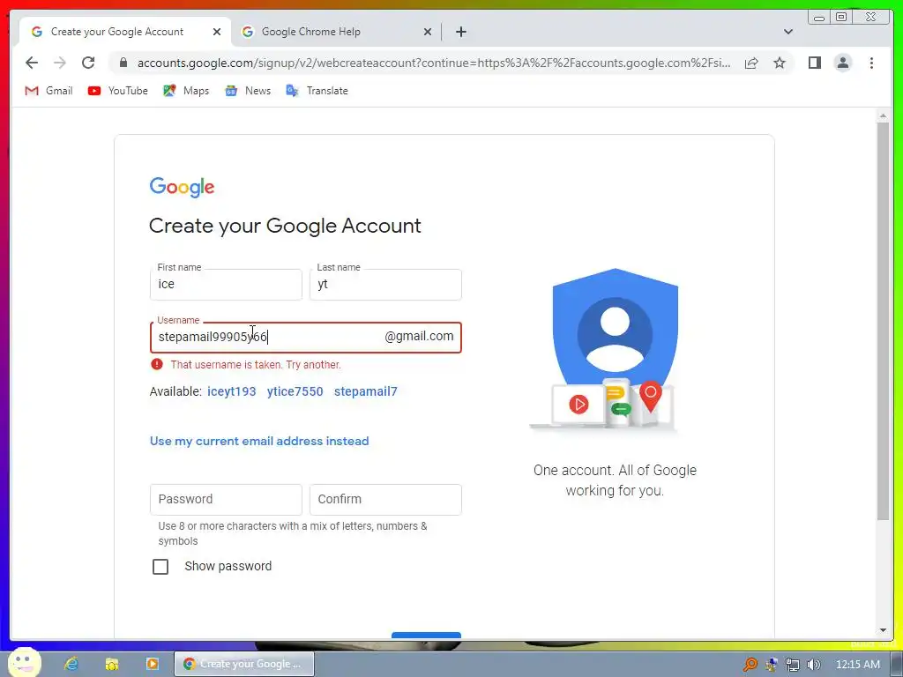Expand the tab search chevron
Viewport: 903px width, 677px height.
click(x=787, y=32)
